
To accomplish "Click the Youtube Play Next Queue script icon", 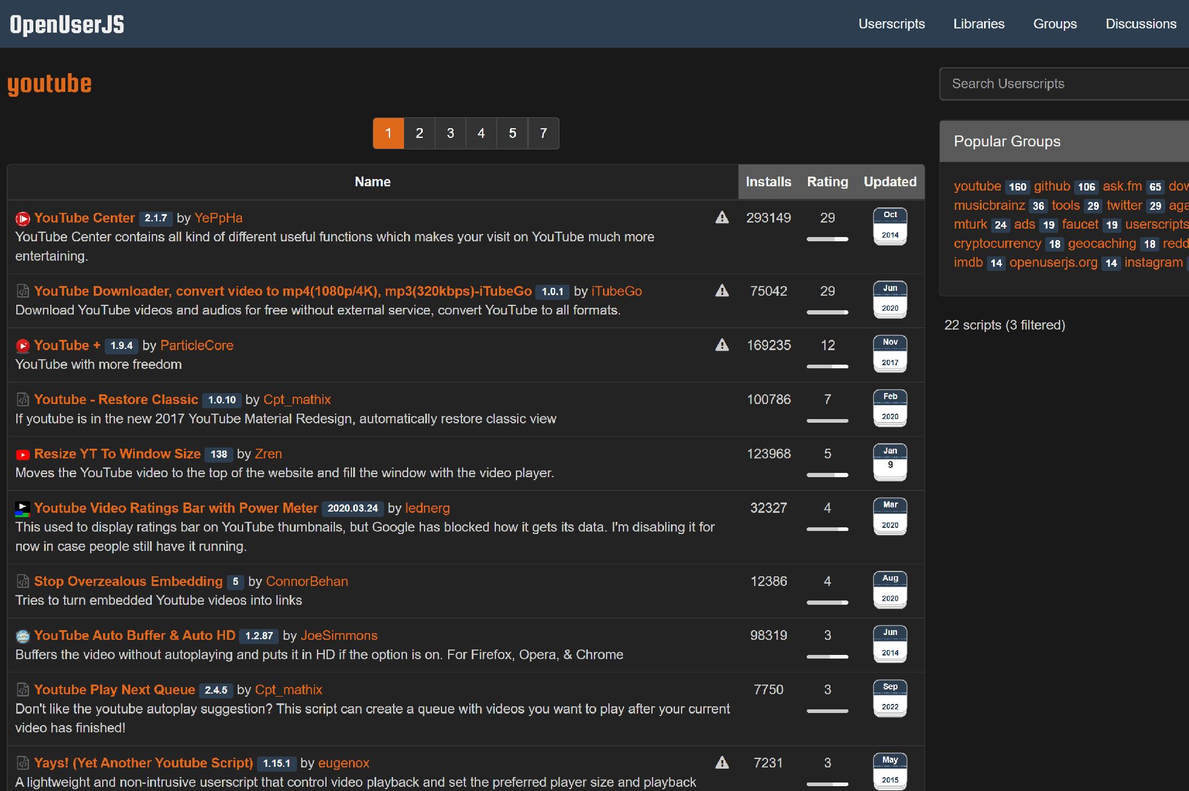I will (x=22, y=690).
